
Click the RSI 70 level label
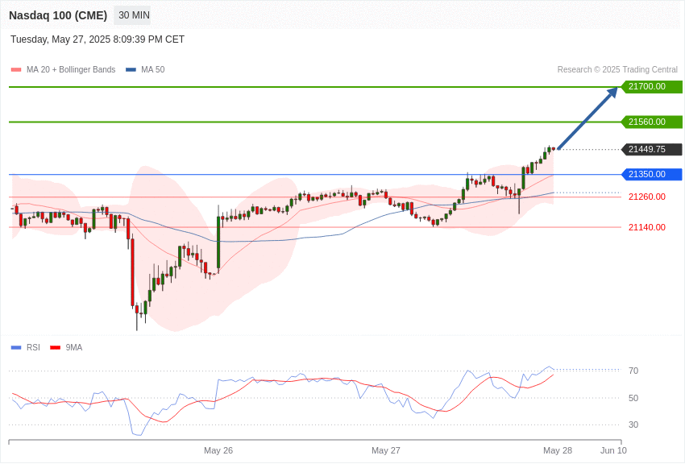(x=633, y=371)
